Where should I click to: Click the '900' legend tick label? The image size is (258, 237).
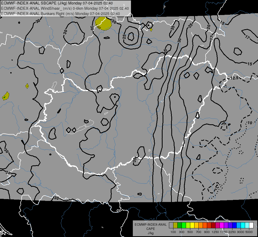coord(207,232)
